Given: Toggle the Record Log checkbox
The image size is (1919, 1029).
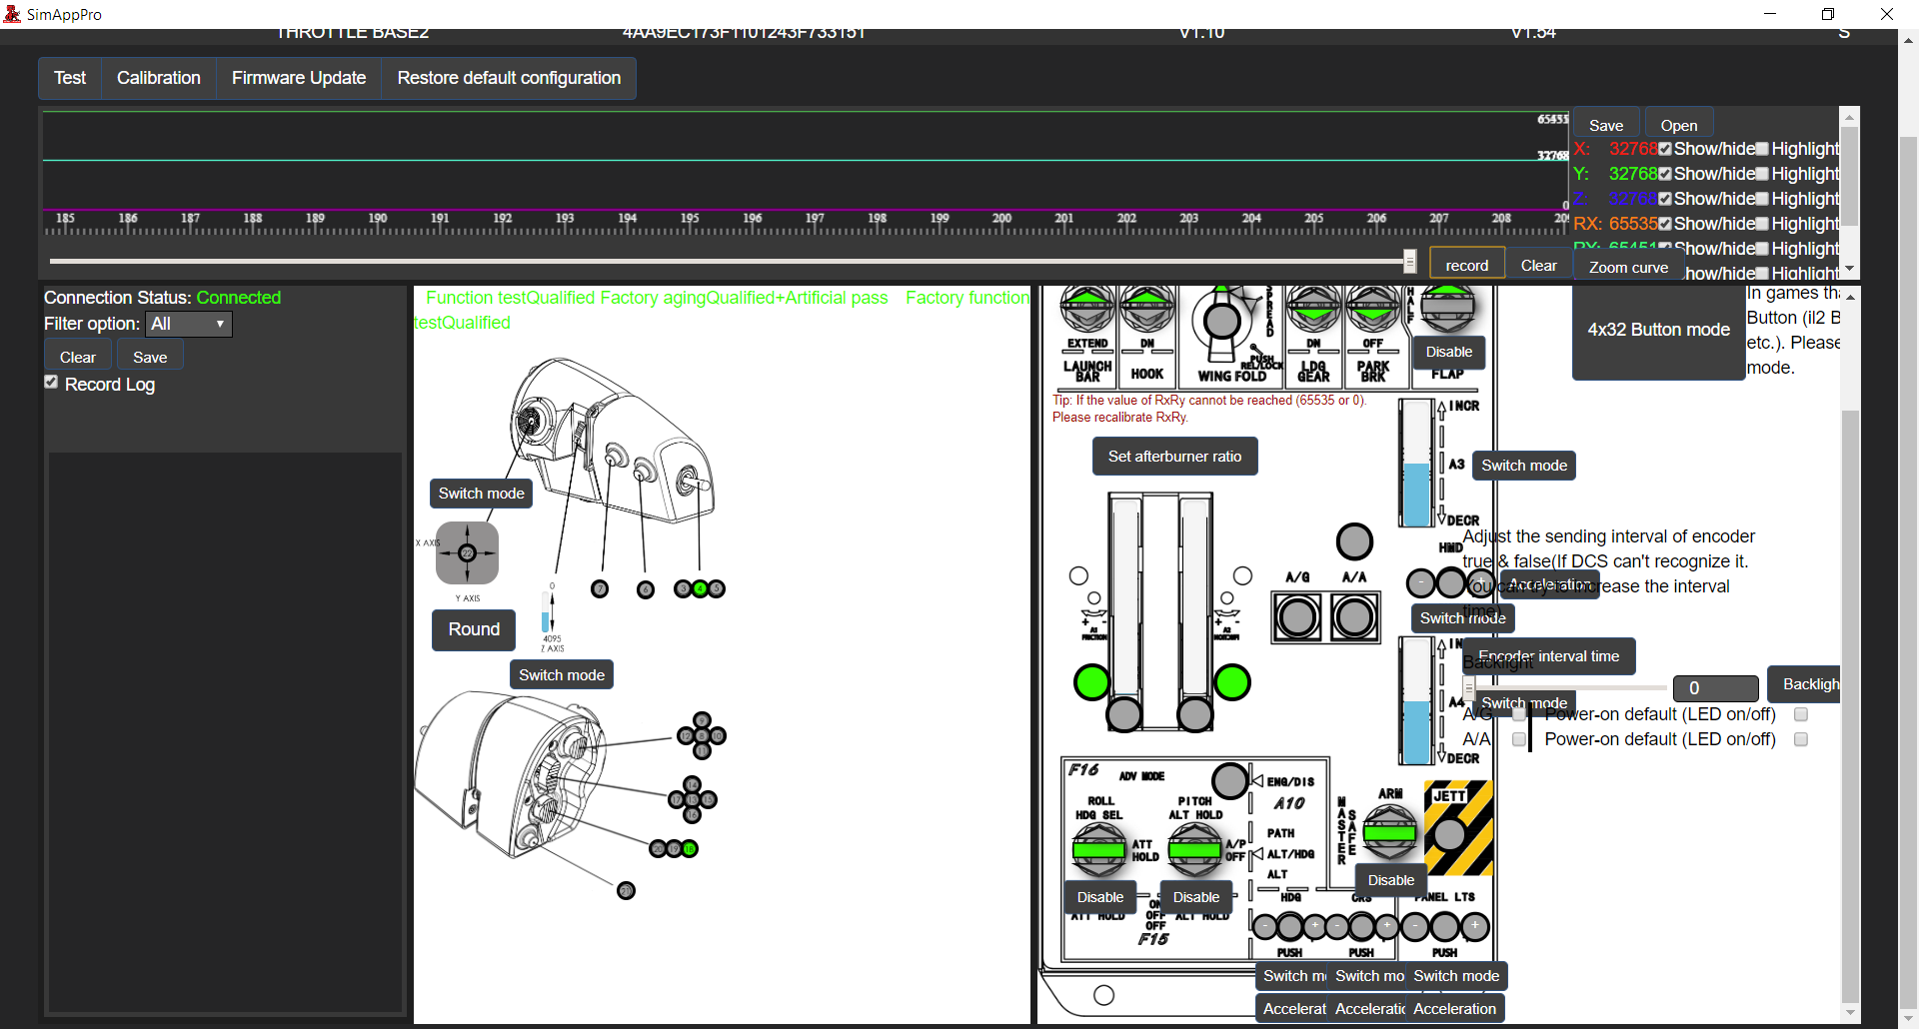Looking at the screenshot, I should pyautogui.click(x=51, y=383).
